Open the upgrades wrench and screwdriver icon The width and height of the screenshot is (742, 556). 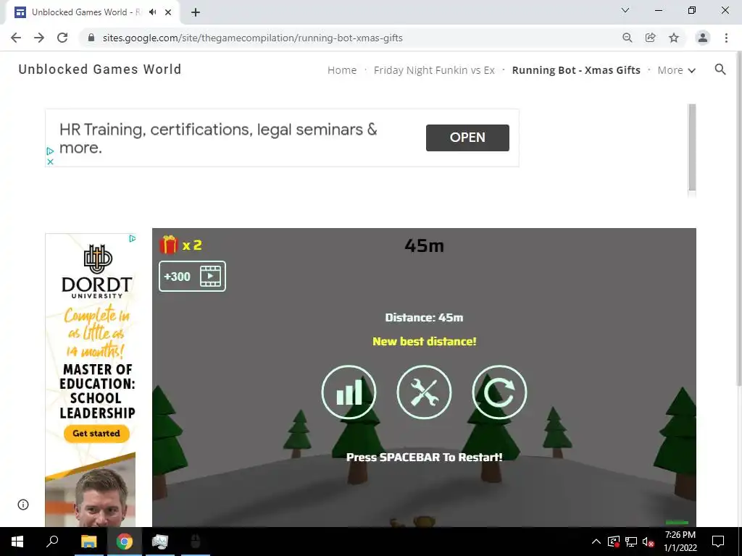pos(424,392)
